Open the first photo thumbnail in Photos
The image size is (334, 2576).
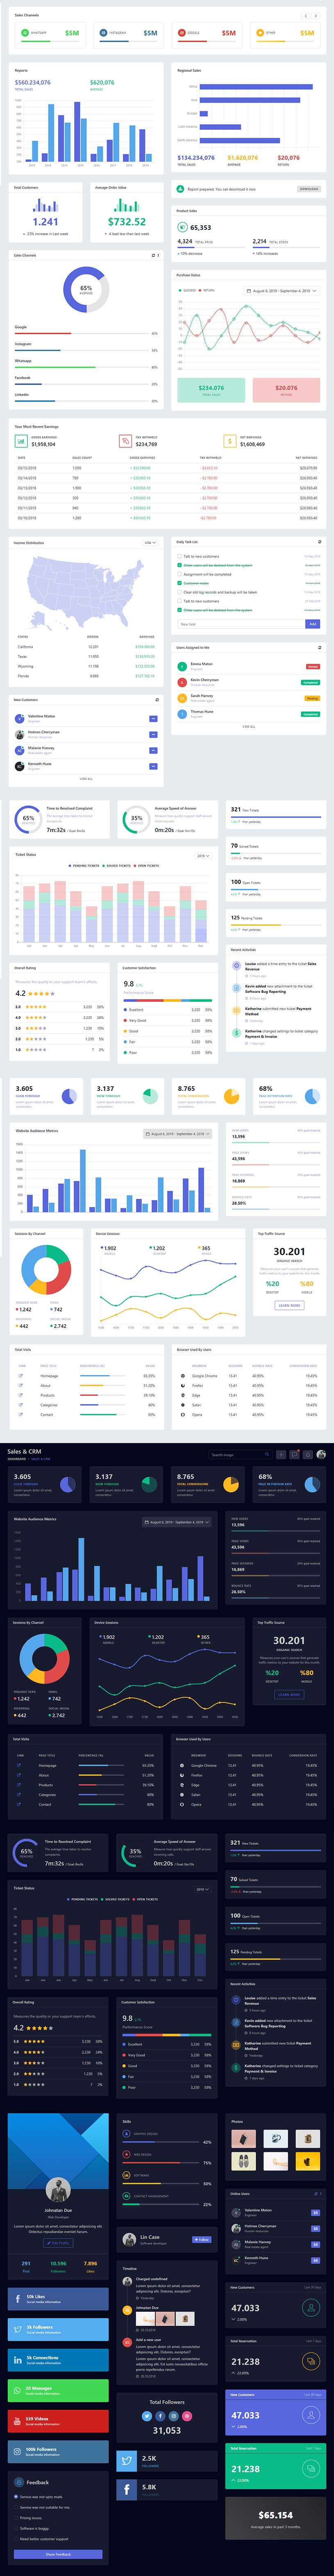[243, 2139]
